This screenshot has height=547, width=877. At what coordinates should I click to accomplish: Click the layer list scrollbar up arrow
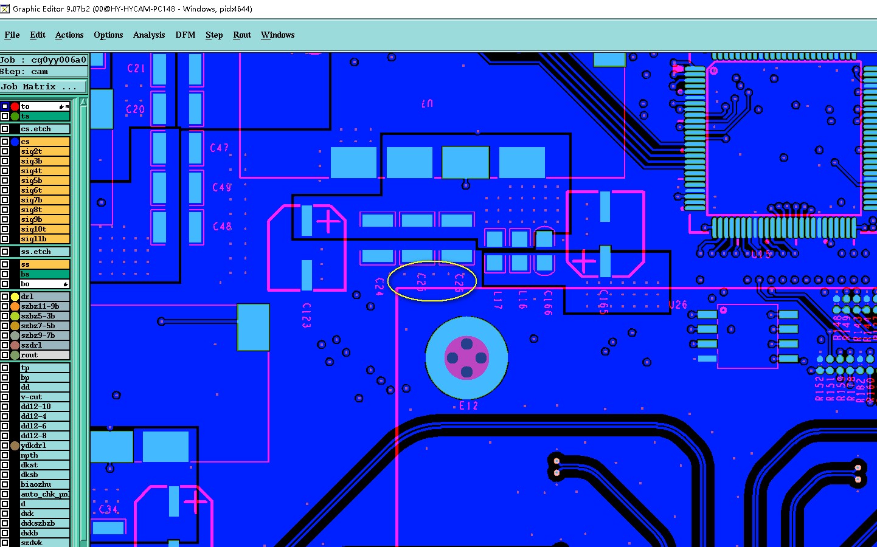point(83,103)
